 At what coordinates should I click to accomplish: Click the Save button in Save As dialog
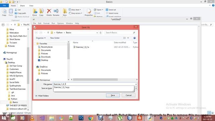[113, 95]
